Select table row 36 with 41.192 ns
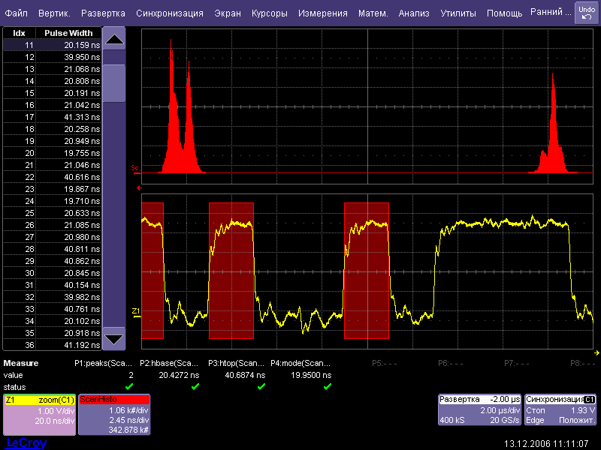Screen dimensions: 601x450 (53, 345)
